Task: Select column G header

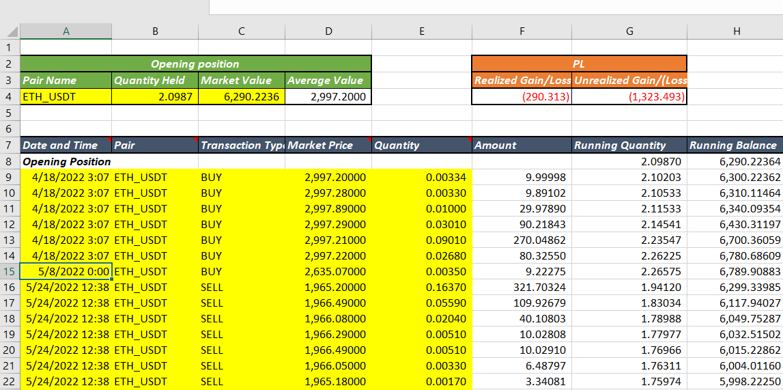Action: (x=629, y=31)
